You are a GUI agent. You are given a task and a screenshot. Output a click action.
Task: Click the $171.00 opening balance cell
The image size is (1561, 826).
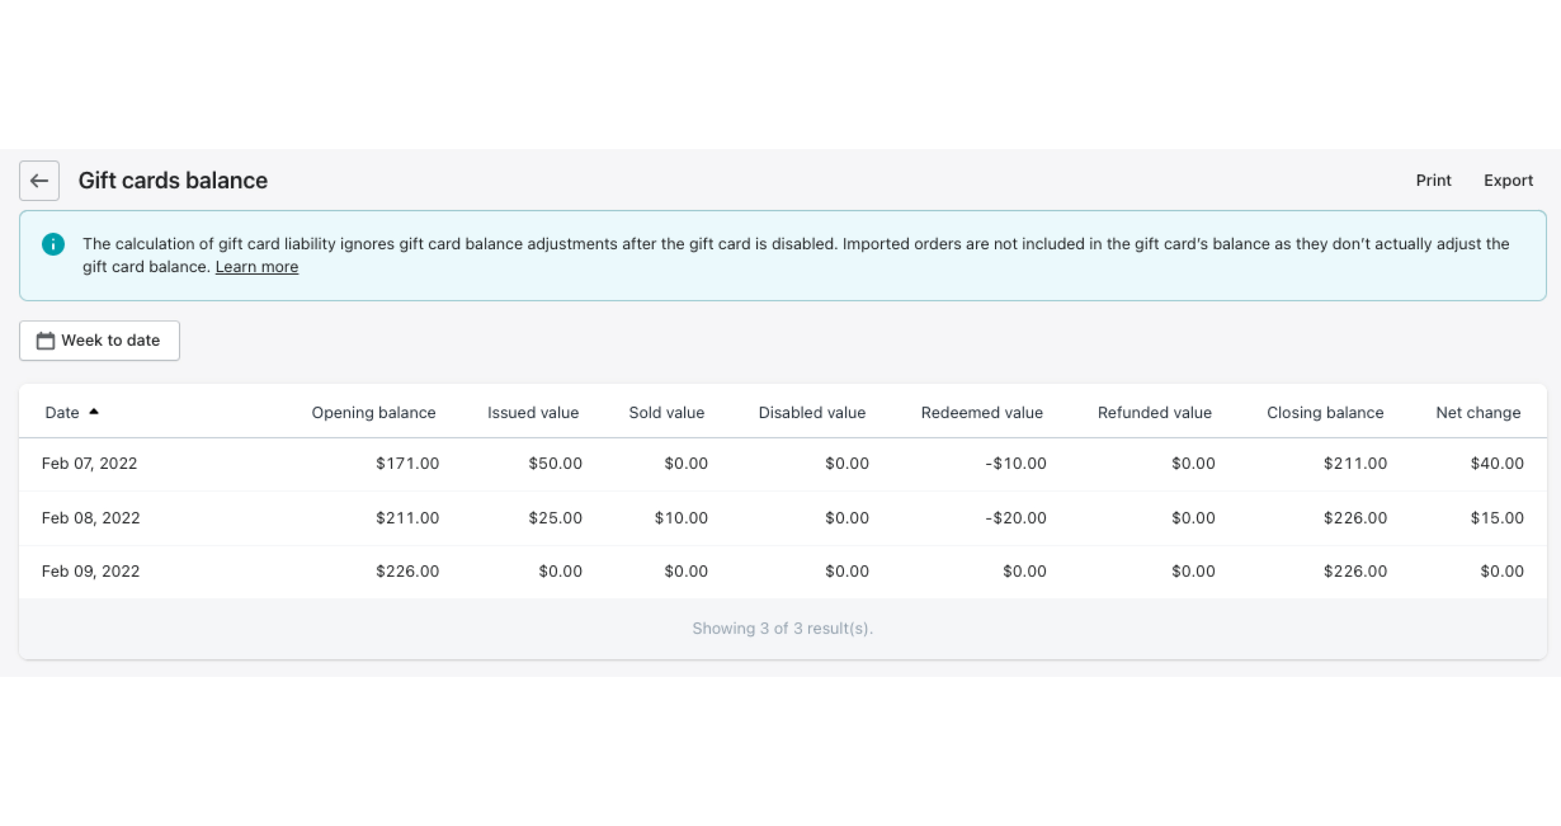point(407,463)
